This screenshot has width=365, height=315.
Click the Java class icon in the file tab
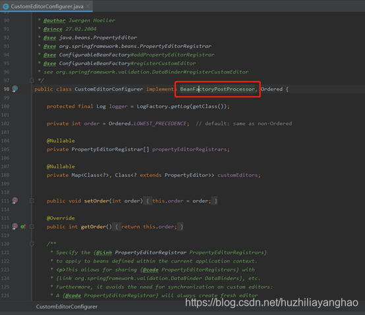6,7
